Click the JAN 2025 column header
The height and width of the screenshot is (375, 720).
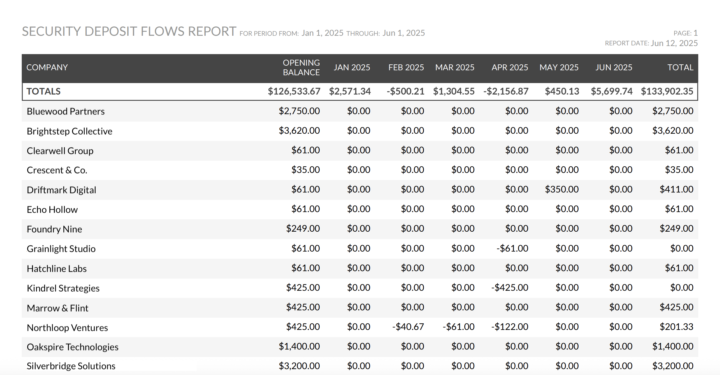tap(352, 67)
